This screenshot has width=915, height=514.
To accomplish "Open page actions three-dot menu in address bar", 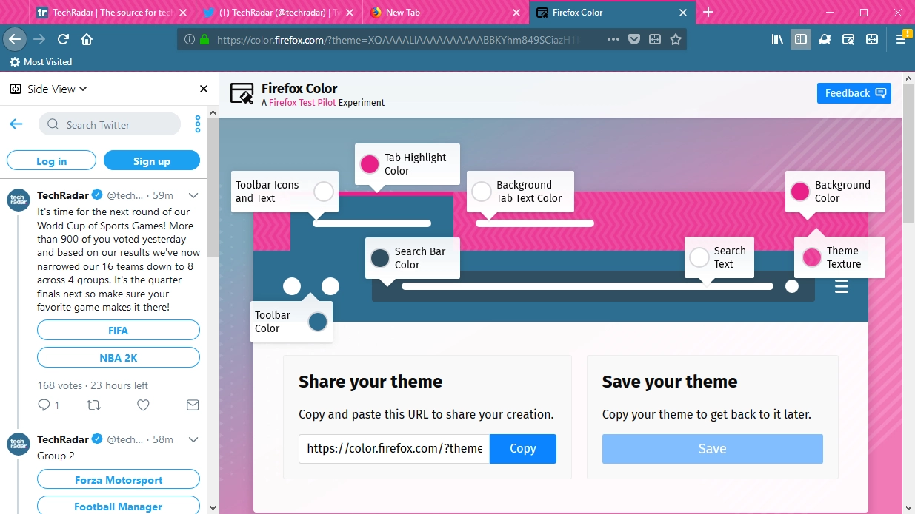I will pos(613,39).
